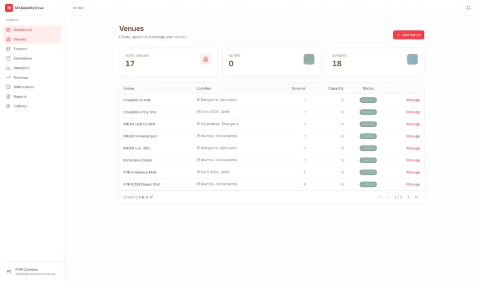Click the Venue column header
Viewport: 479px width, 281px height.
[129, 88]
